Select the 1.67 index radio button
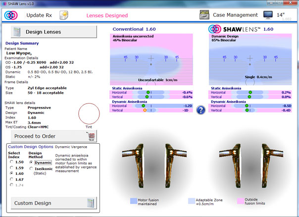This screenshot has width=299, height=217. (11, 179)
